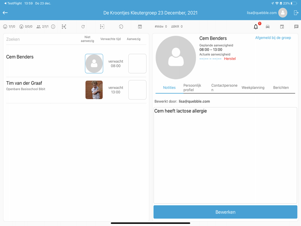The image size is (301, 226).
Task: Tap lisa@quebble.com in the header
Action: 262,13
